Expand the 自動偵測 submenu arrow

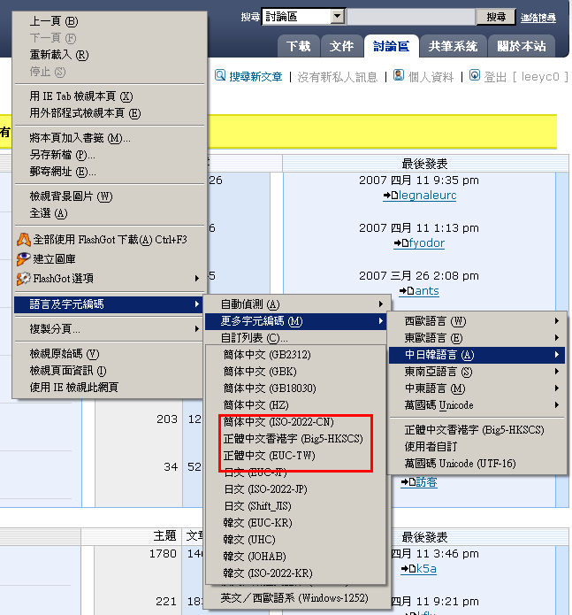(380, 304)
